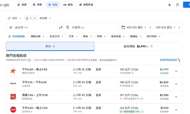This screenshot has width=190, height=114.
Task: Open the 來回 trip type dropdown
Action: tap(14, 18)
